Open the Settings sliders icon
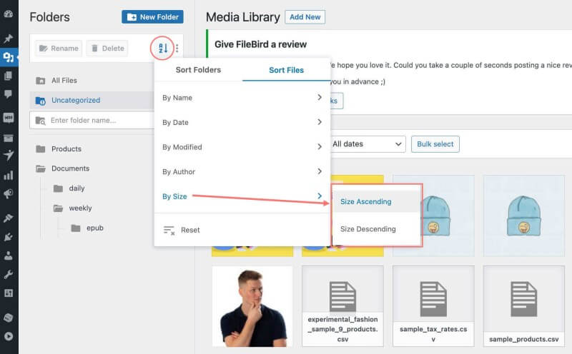This screenshot has width=572, height=354. click(x=9, y=293)
